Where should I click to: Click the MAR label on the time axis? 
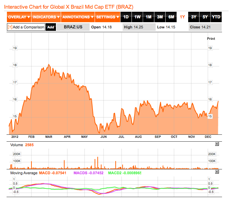tap(49, 137)
